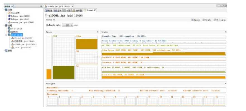The image size is (246, 111).
Task: Select the highlighted remote host in the tree
Action: pos(17,35)
